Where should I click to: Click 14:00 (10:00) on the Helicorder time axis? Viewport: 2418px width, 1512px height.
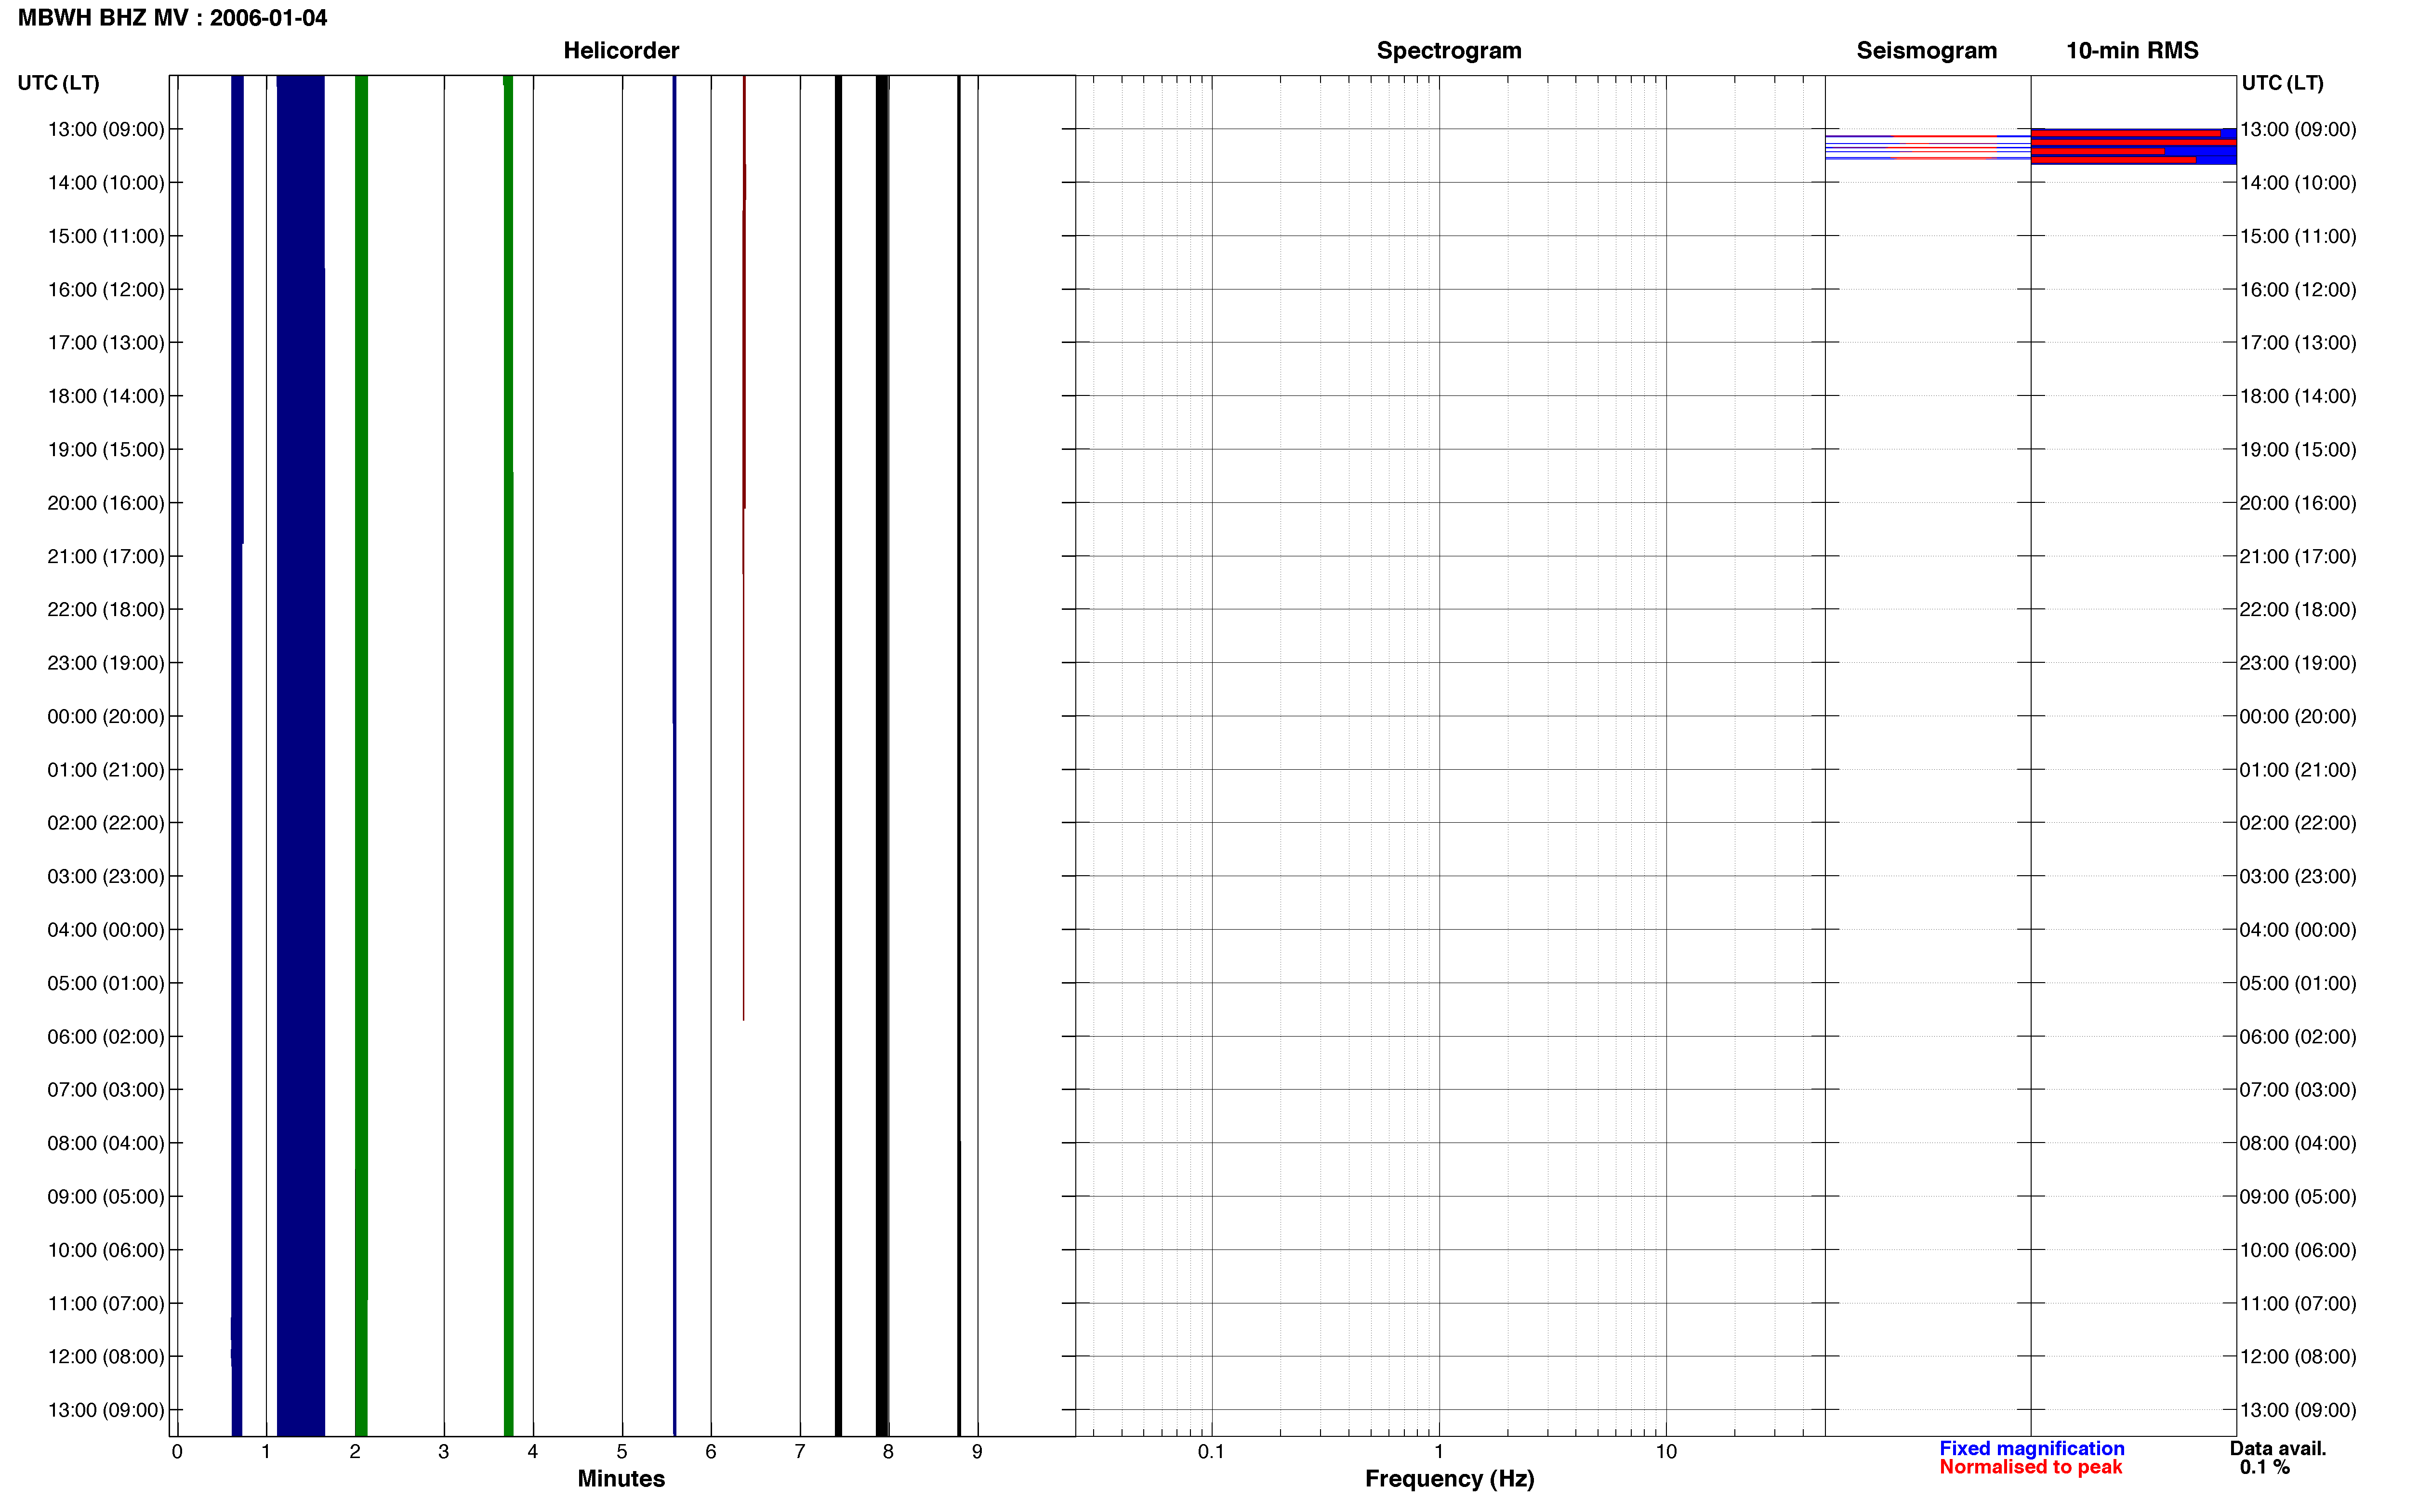tap(106, 183)
